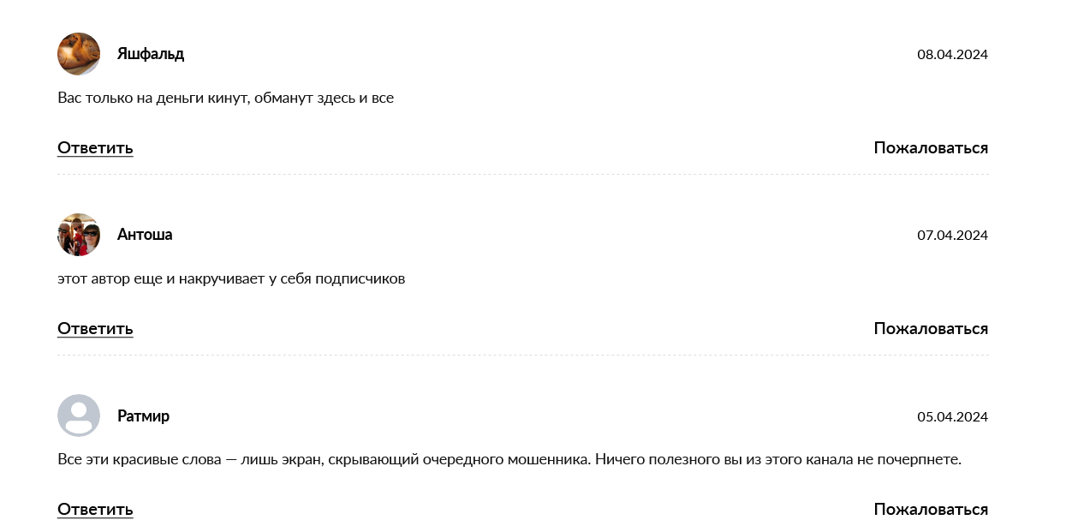Click the date 07.04.2024
This screenshot has height=520, width=1072.
[x=952, y=236]
